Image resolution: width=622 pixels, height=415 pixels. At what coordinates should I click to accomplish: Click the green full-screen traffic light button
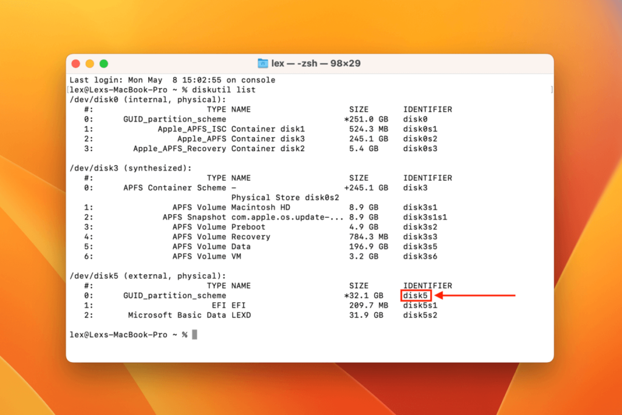[104, 63]
